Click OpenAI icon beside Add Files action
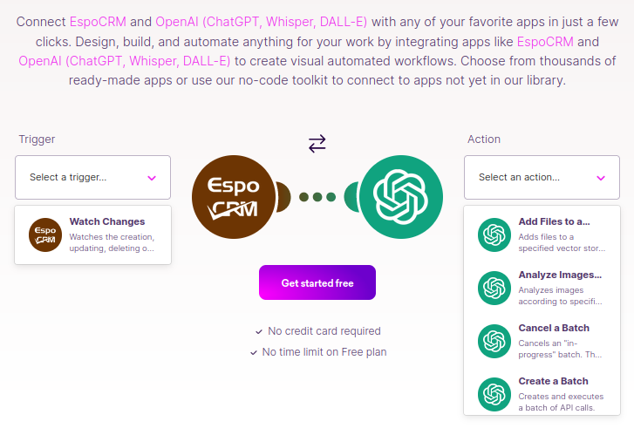 click(494, 234)
